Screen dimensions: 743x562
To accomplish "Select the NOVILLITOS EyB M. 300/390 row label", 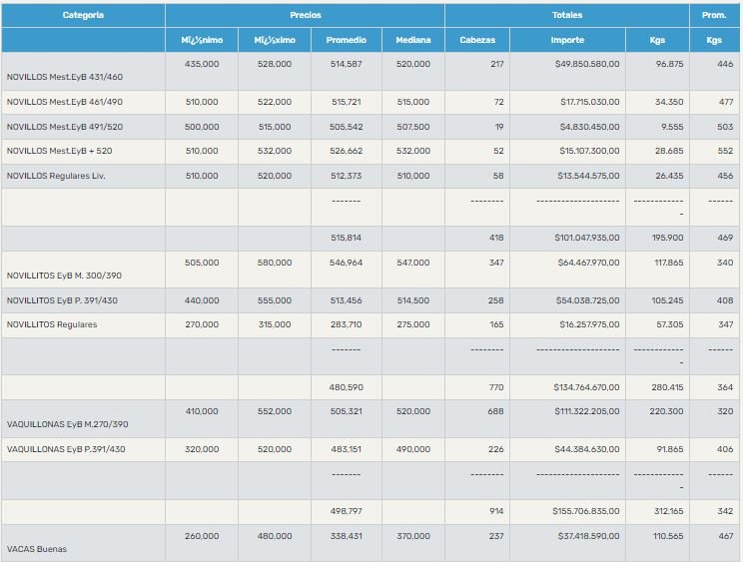I will point(62,275).
